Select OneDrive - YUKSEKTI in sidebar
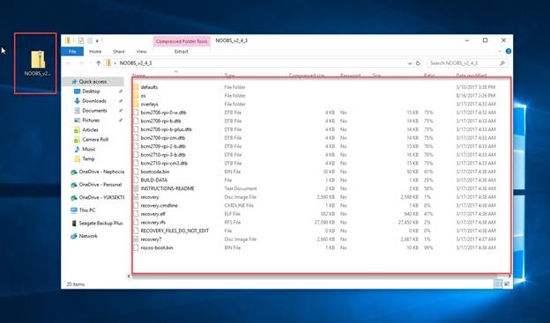The width and height of the screenshot is (550, 323). coord(101,197)
